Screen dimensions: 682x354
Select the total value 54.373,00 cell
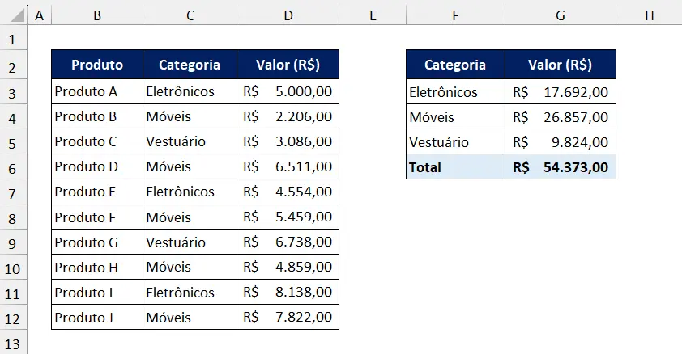560,167
